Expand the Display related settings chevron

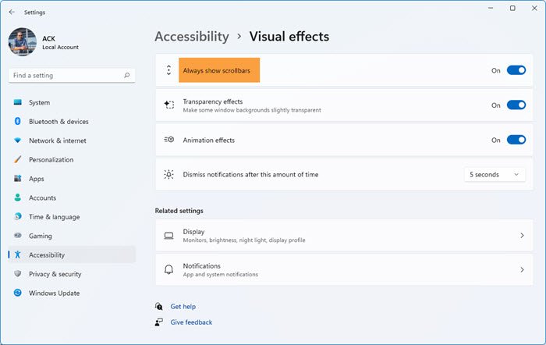522,235
